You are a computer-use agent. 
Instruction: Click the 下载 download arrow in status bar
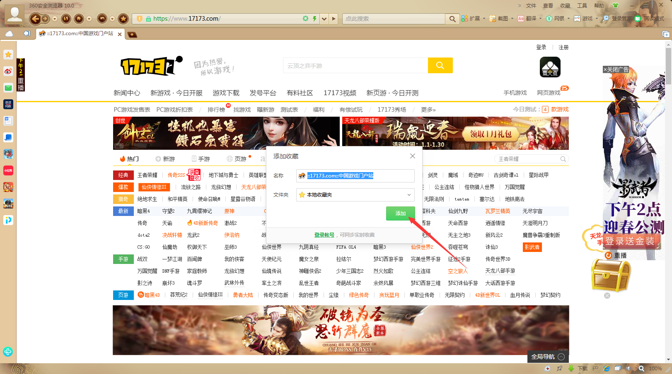click(x=571, y=368)
